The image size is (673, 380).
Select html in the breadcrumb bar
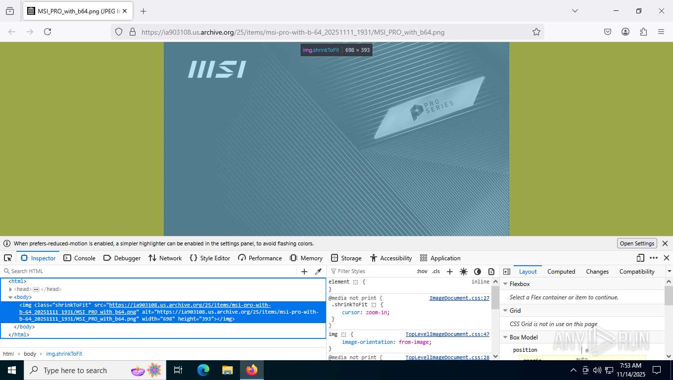pos(8,354)
